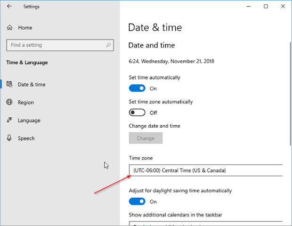
Task: Go to Settings Home
Action: tap(25, 28)
